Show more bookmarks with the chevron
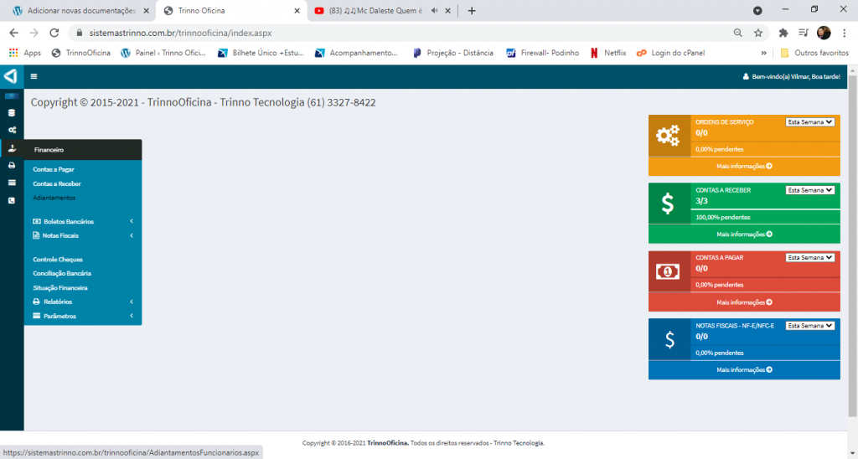 pos(763,53)
